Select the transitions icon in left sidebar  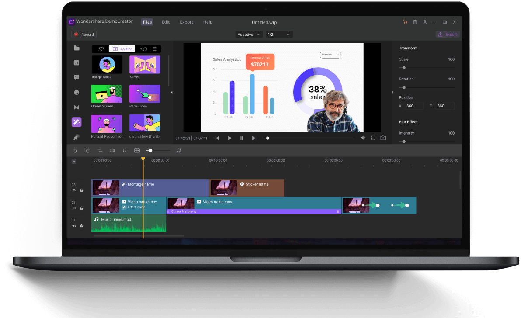click(x=76, y=107)
